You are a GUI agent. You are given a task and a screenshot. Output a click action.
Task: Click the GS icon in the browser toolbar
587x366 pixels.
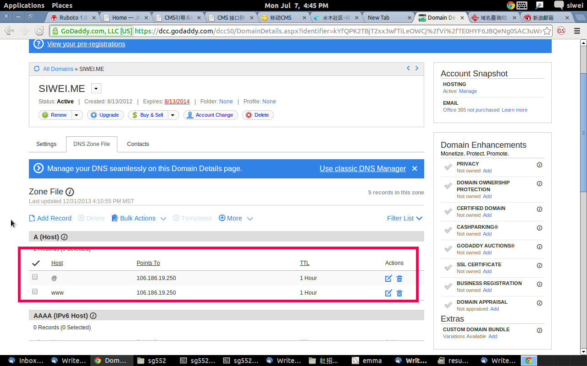click(x=561, y=31)
